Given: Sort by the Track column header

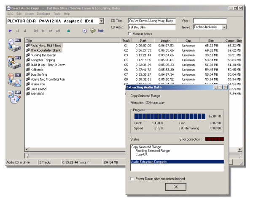Looking at the screenshot, I should click(x=126, y=41).
